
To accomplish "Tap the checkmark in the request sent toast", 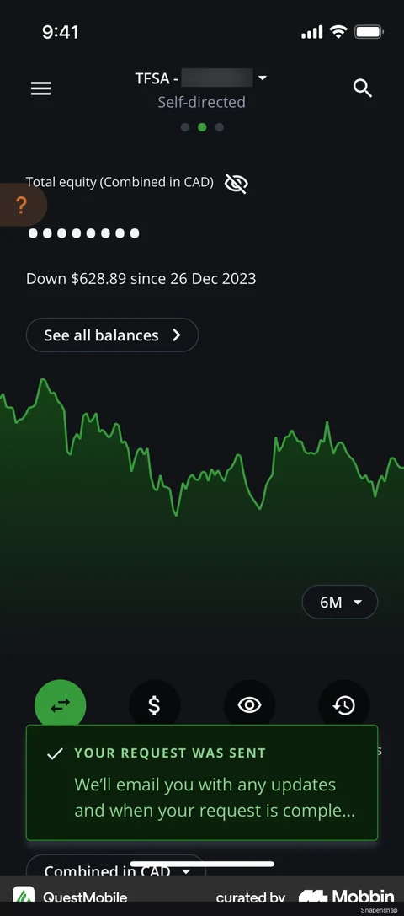I will (x=55, y=753).
